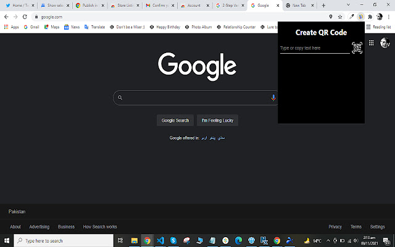Open the 'Don't be a Miser' bookmark
Viewport: 395px width, 247px height.
pos(127,27)
